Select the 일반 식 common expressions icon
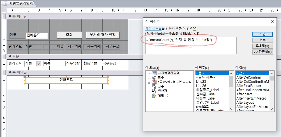281x137 pixels. point(154,96)
